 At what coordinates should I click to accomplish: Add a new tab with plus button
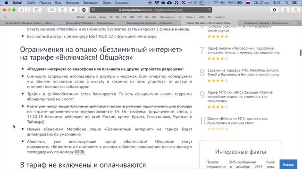point(299,23)
